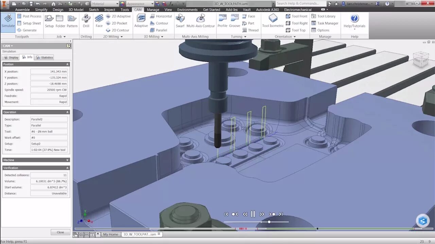435x244 pixels.
Task: Collapse the Position section
Action: click(67, 64)
